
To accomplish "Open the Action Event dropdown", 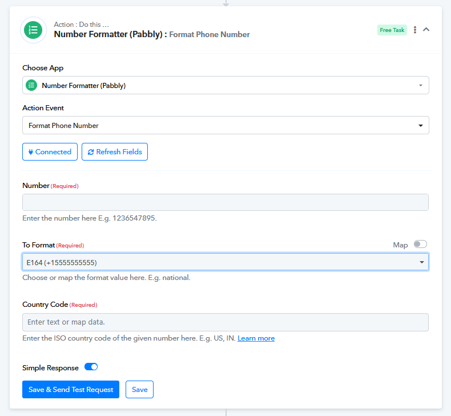I will coord(226,125).
